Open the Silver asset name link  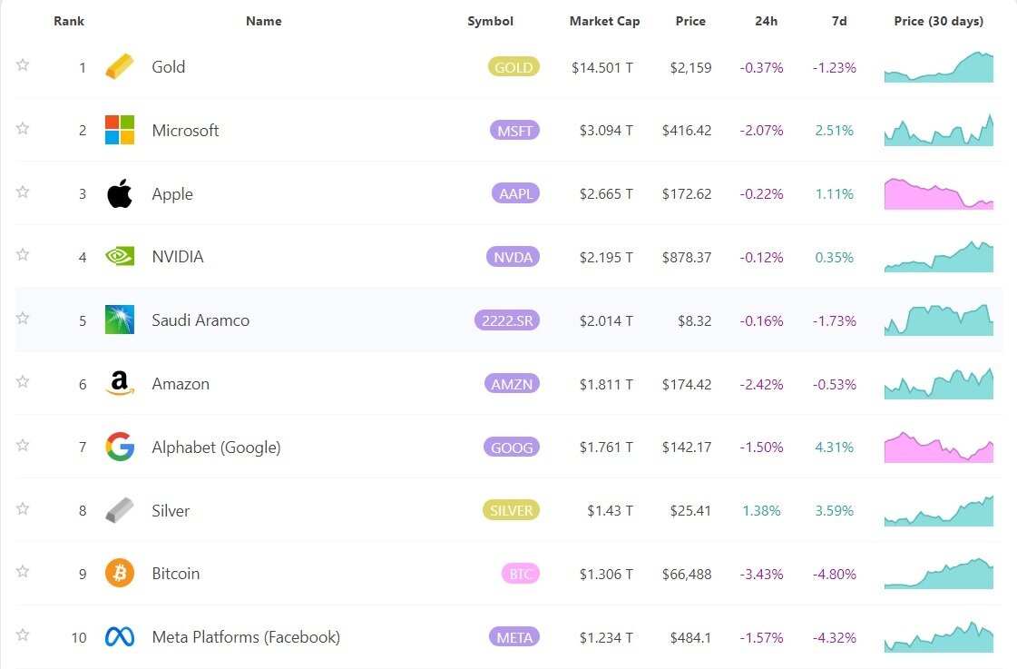coord(171,511)
